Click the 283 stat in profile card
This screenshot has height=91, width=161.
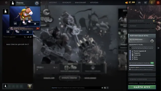click(x=25, y=24)
